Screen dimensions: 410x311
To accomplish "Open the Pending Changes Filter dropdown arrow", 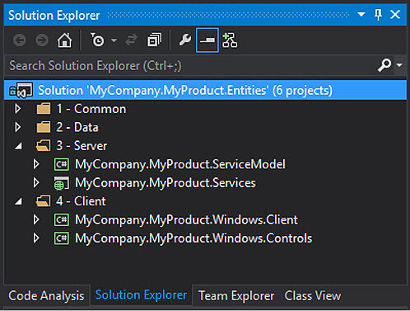I will point(114,40).
